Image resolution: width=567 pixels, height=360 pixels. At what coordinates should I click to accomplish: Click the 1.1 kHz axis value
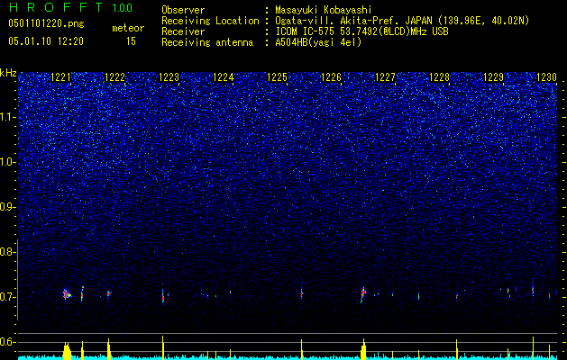7,117
